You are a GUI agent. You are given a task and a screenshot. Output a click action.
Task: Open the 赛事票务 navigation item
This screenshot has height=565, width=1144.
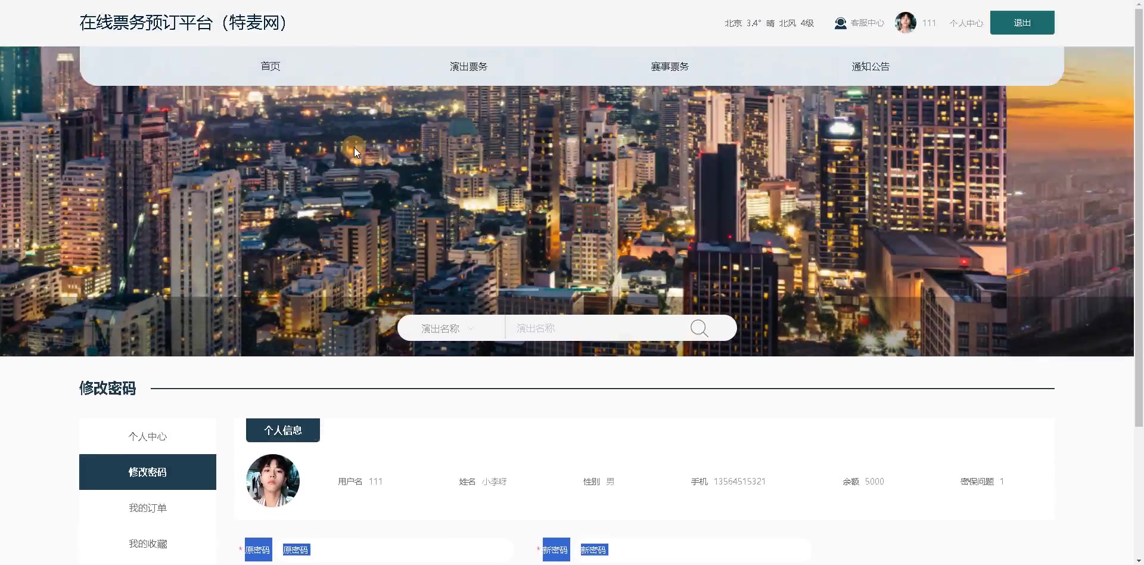pyautogui.click(x=670, y=66)
